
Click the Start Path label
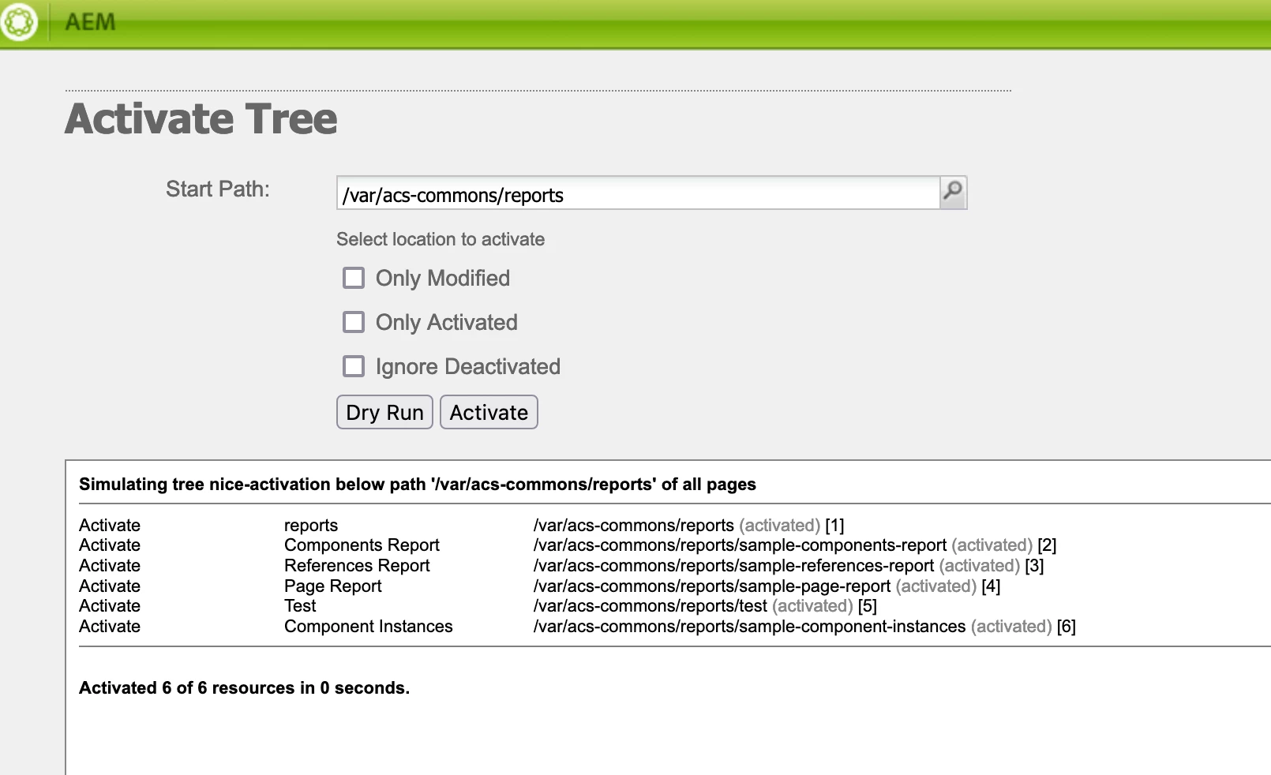click(x=218, y=189)
